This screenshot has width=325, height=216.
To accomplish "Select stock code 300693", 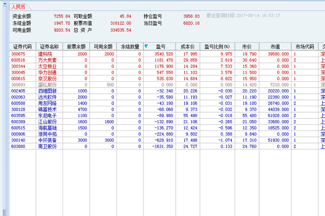I will tap(18, 85).
